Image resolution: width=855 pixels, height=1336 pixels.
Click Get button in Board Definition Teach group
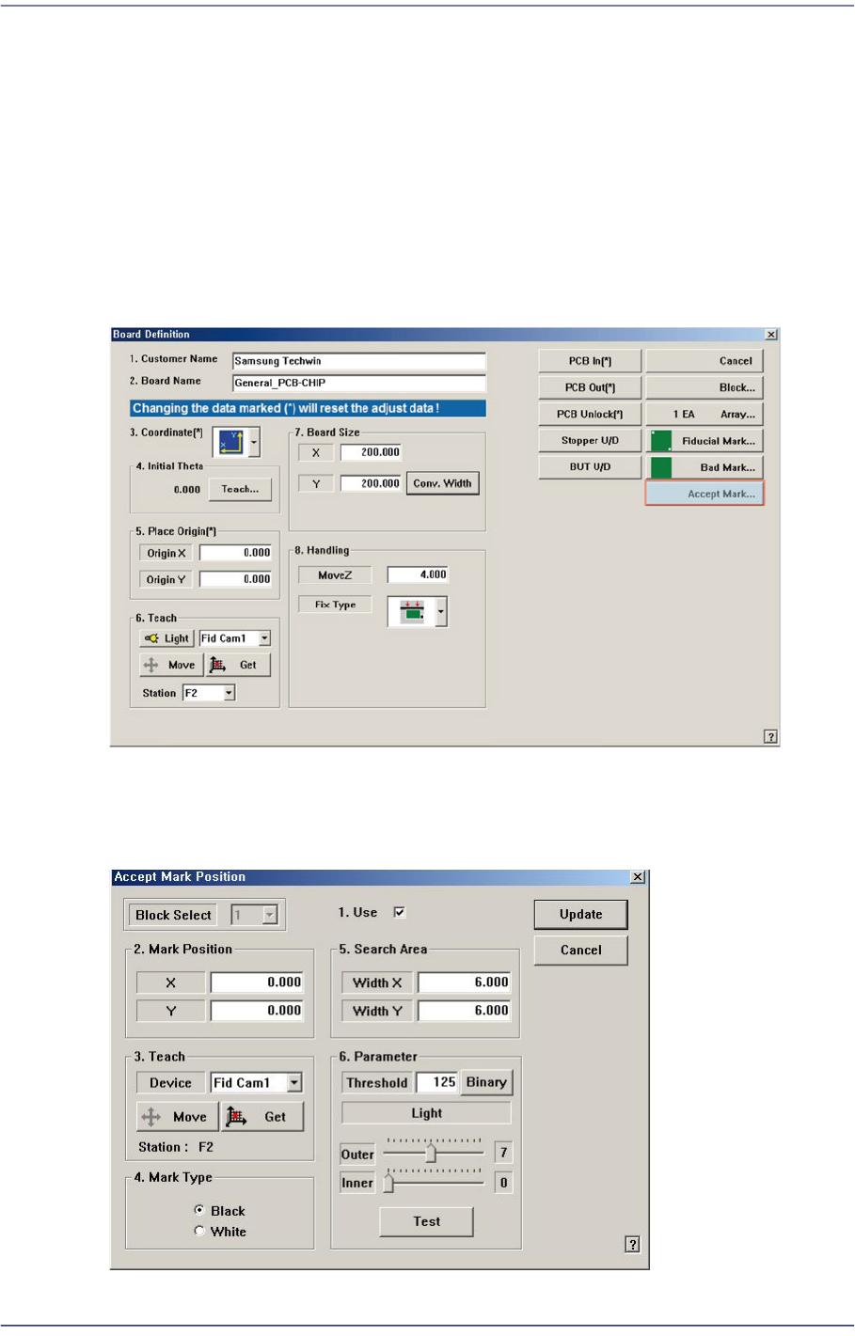(x=238, y=665)
